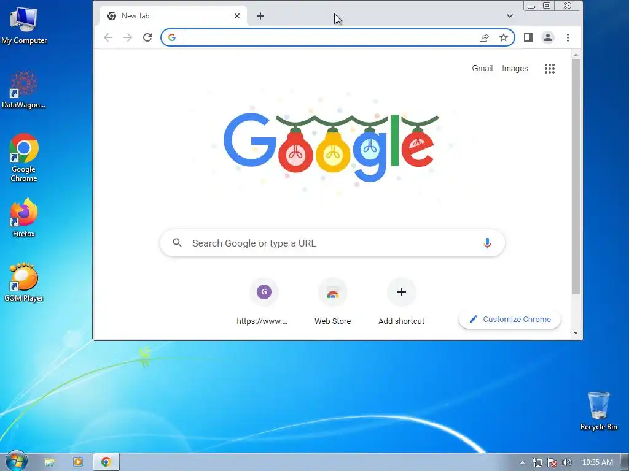Add shortcut plus tile
629x471 pixels.
402,302
